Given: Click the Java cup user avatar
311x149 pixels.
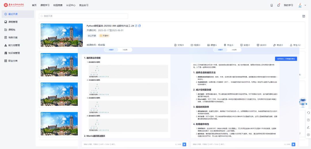Looking at the screenshot, I should (300, 5).
